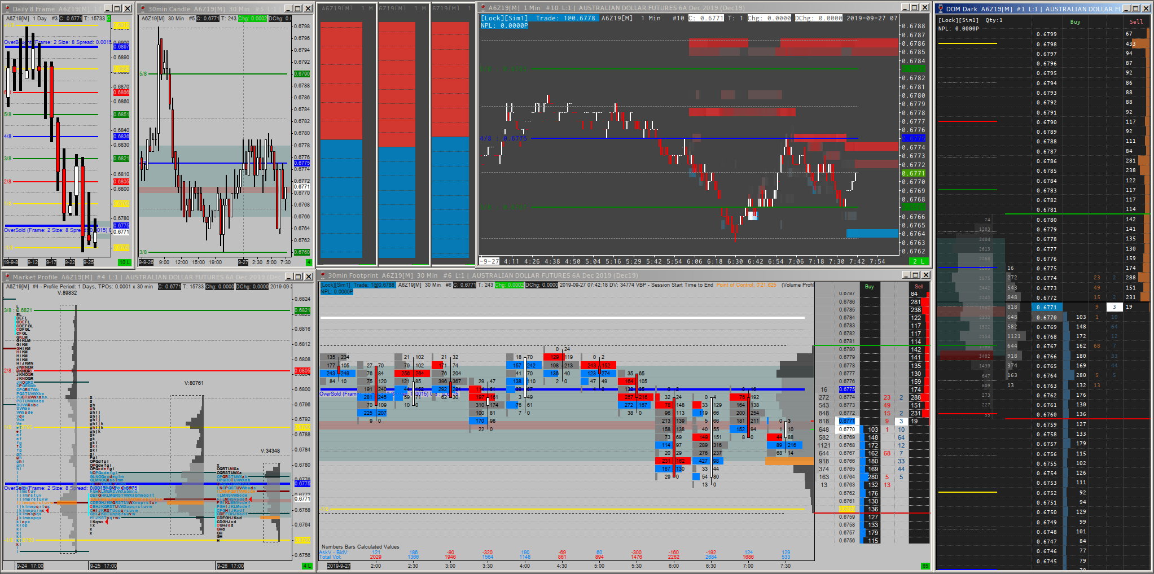
Task: Minimize the 30min Candle chart window
Action: pos(288,8)
